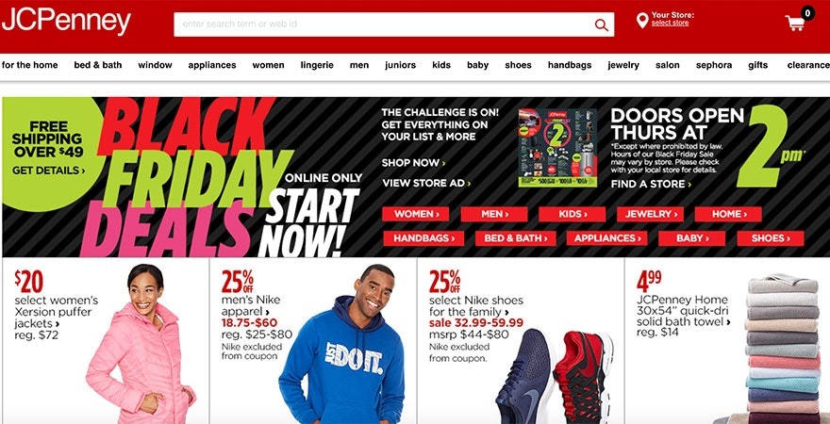Open the appliances menu item
This screenshot has width=830, height=424.
pos(211,65)
